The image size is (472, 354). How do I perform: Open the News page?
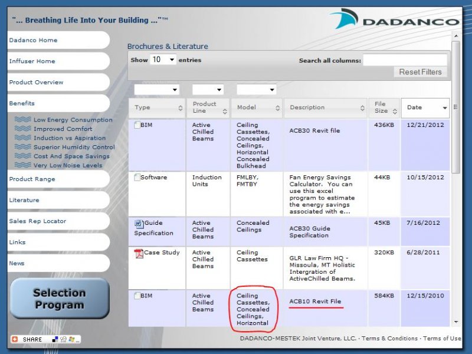[x=58, y=263]
